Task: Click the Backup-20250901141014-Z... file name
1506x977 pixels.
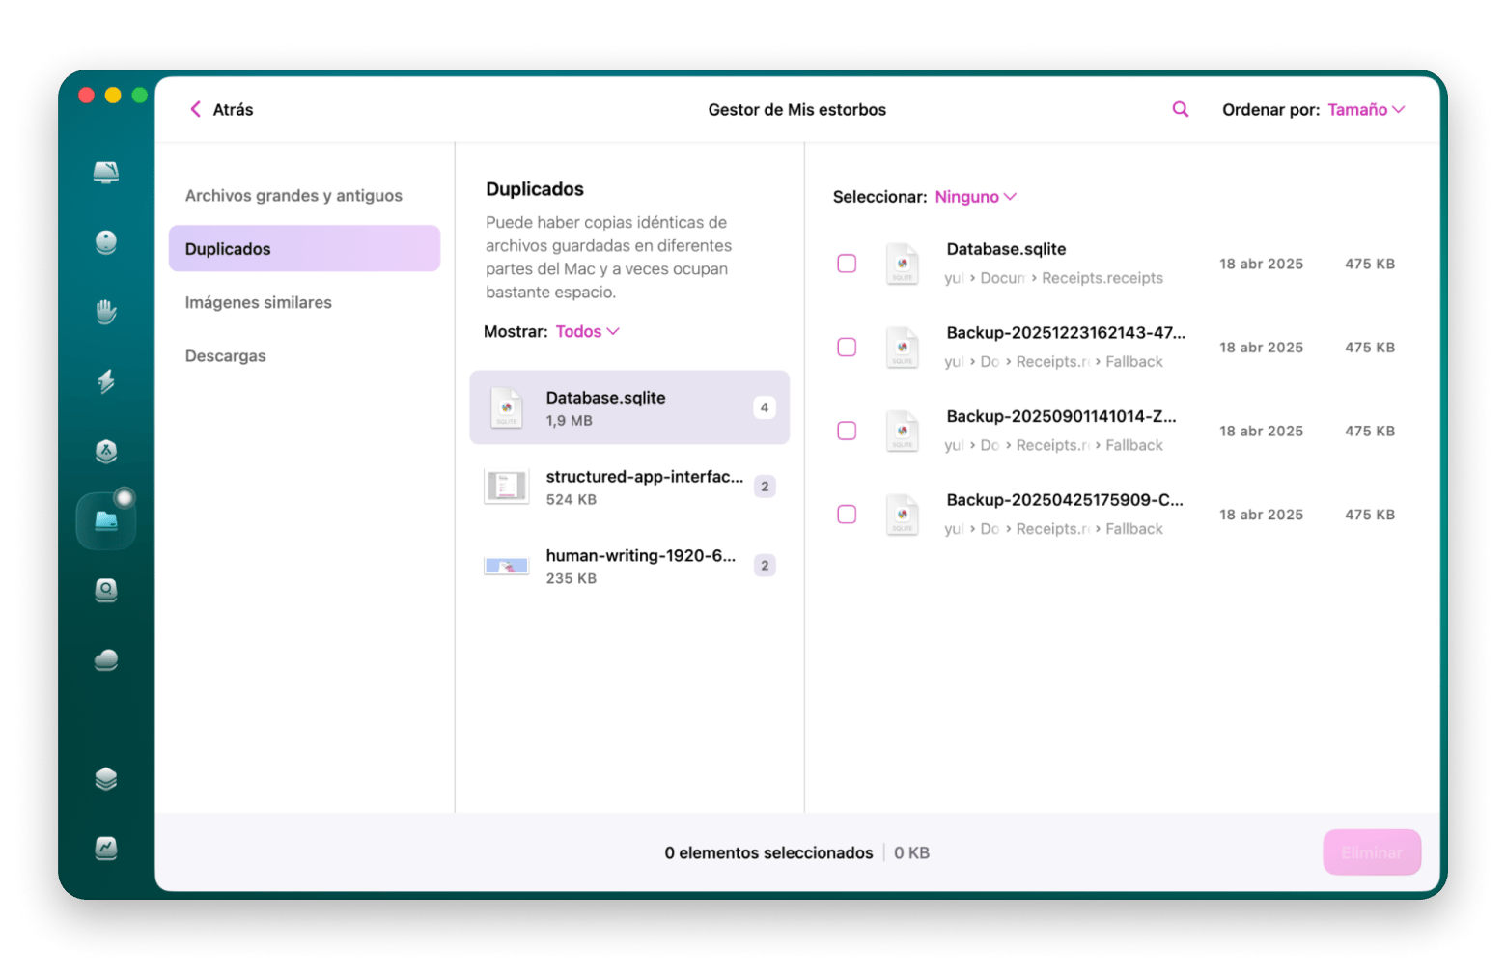Action: (1062, 416)
